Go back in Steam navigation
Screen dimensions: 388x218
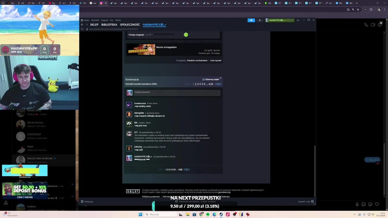(x=82, y=25)
